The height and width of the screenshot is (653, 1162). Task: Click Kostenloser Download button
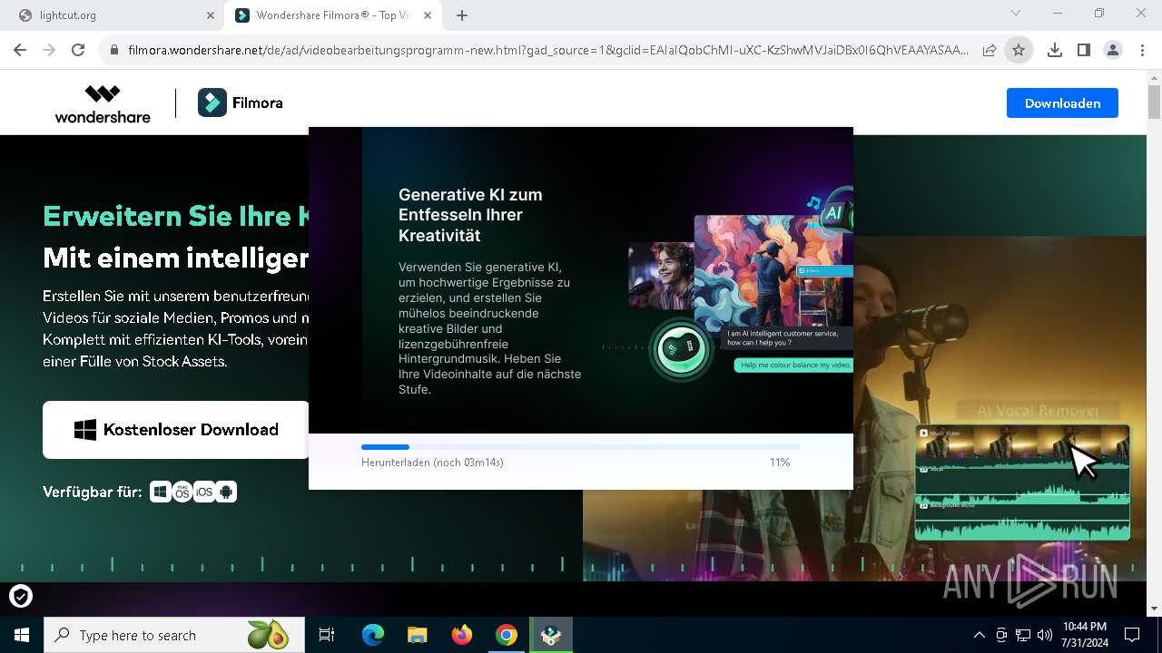click(176, 430)
